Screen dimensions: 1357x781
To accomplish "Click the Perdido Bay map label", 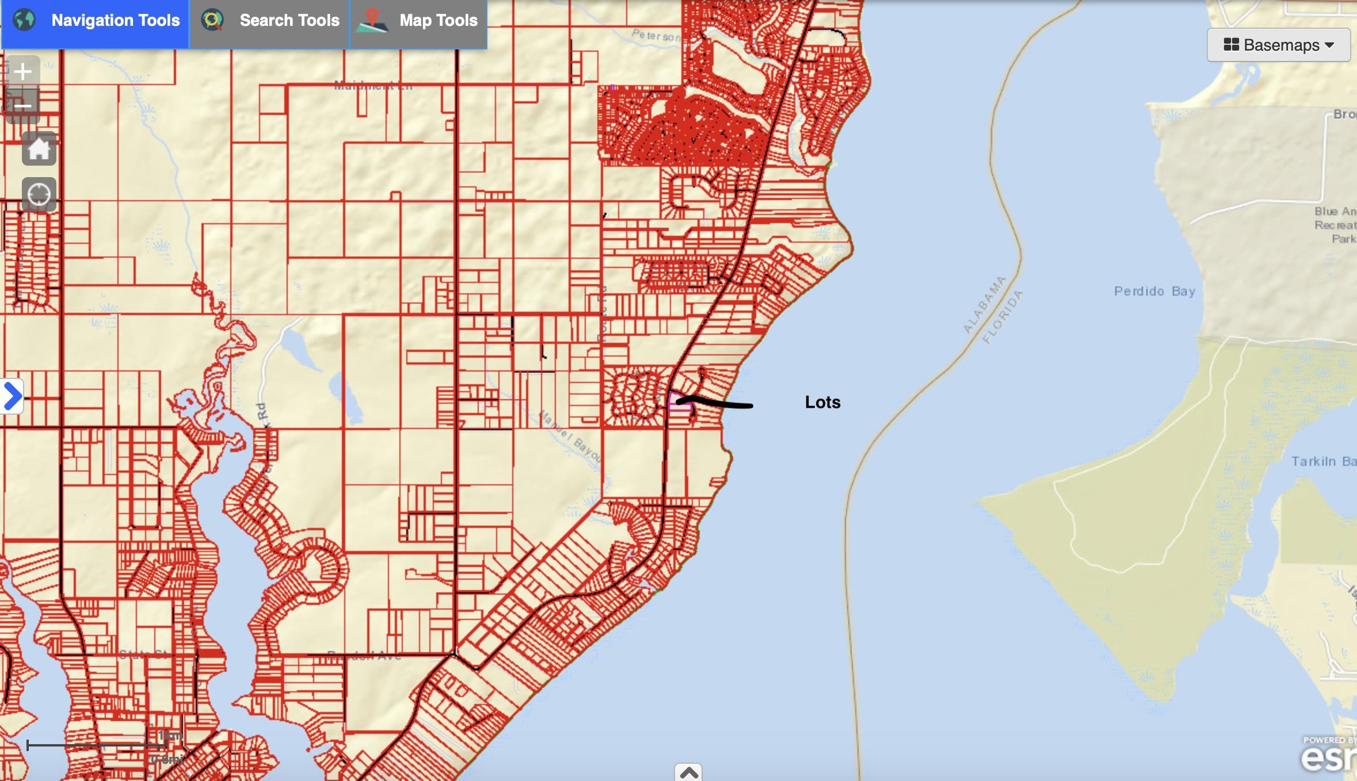I will [x=1154, y=291].
